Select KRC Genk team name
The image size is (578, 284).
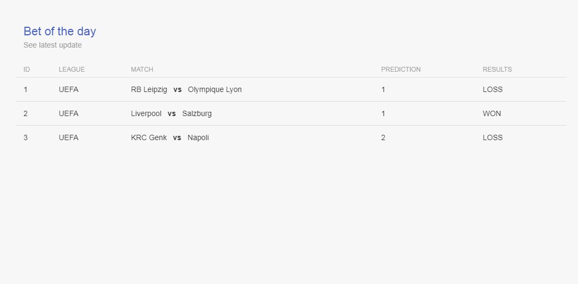coord(149,137)
